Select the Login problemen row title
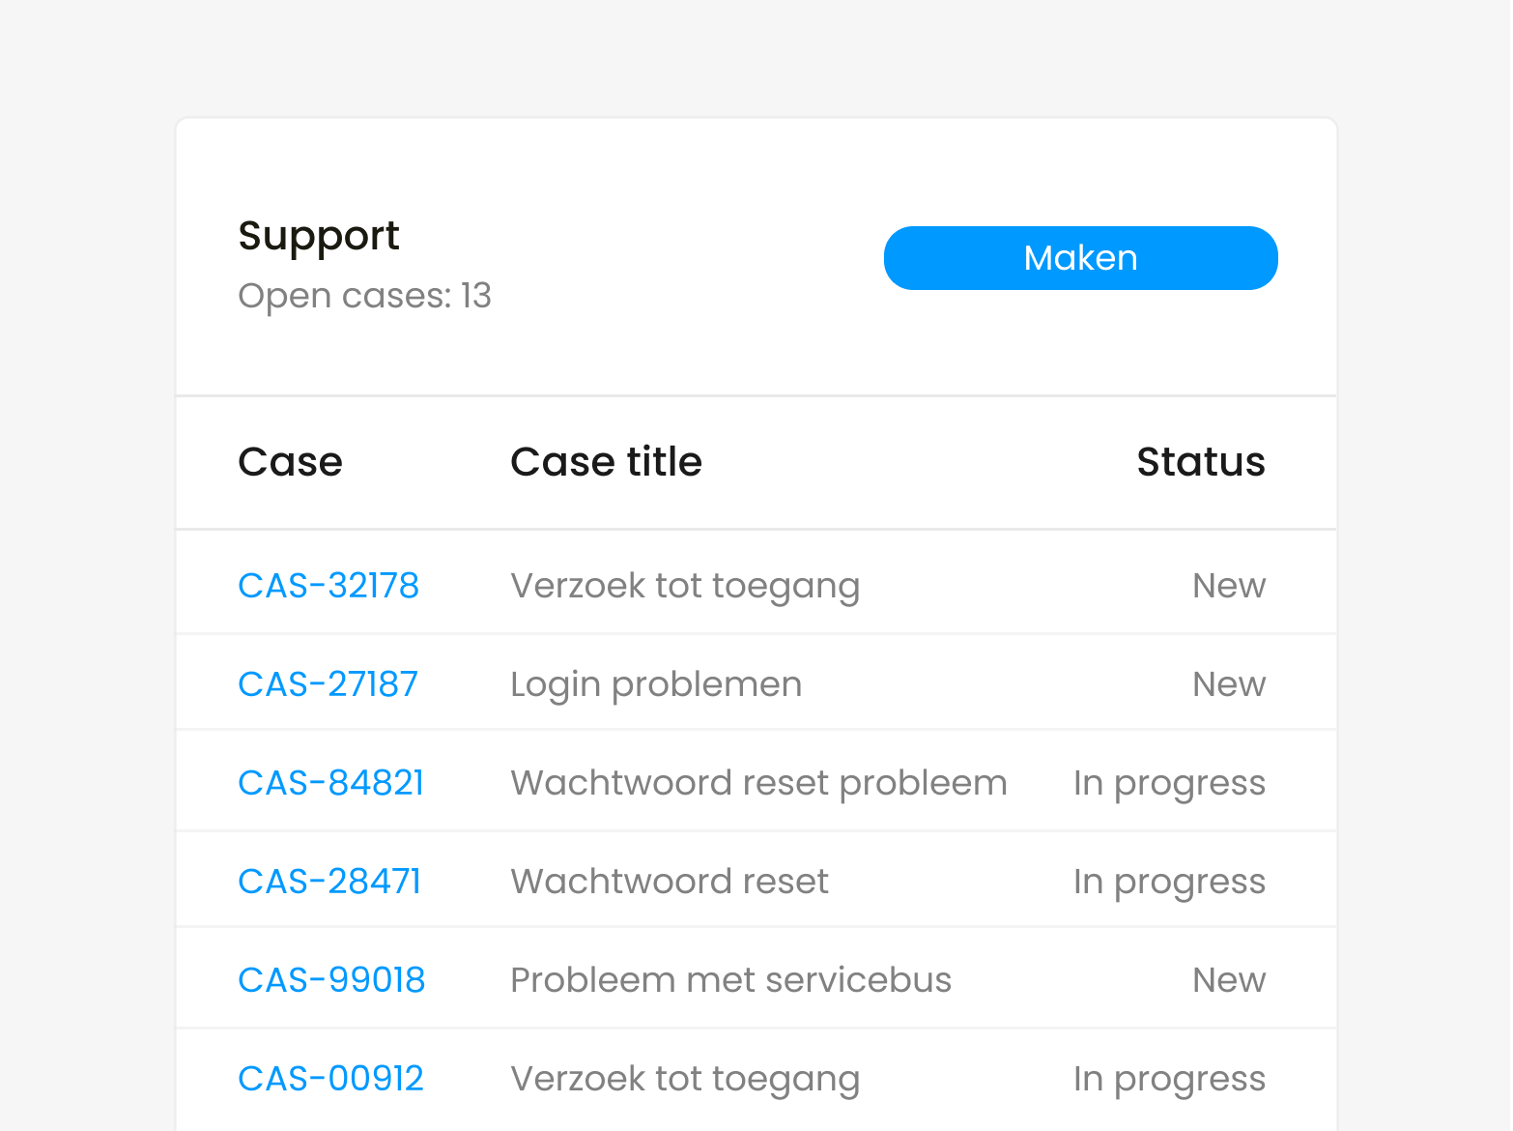This screenshot has height=1131, width=1513. point(656,684)
